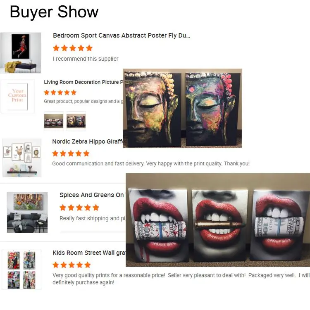Click the 'Nordic Zebra Hippo Giraffe' title
This screenshot has width=310, height=310.
tap(87, 141)
